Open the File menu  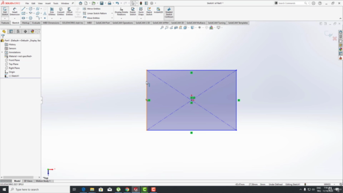click(27, 3)
